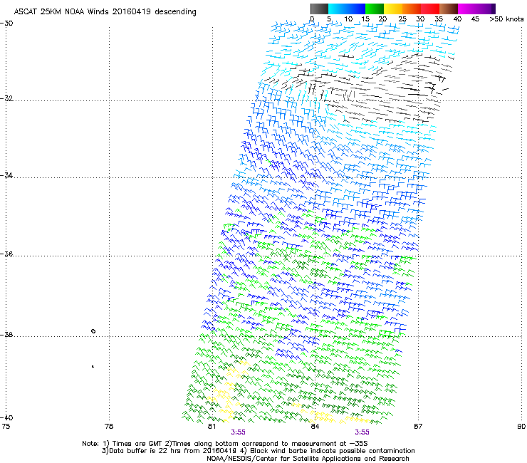
Task: Click the '90' longitude axis label
Action: pos(521,427)
